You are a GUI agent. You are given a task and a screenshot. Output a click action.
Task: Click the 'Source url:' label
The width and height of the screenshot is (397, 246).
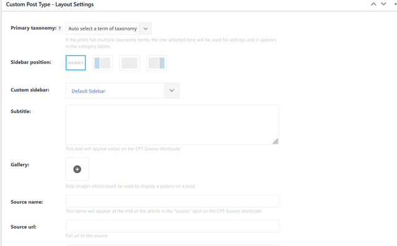coord(24,227)
